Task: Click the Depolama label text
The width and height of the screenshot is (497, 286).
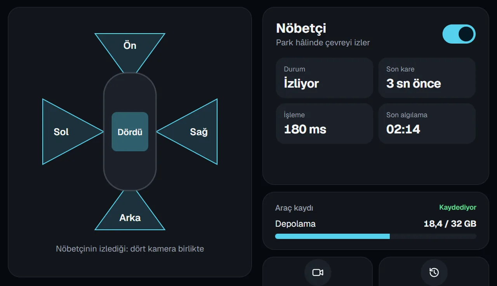Action: [x=295, y=224]
